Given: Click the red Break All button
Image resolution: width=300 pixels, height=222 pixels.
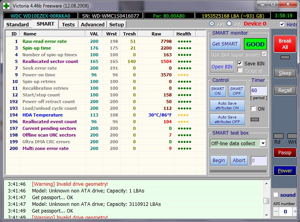Looking at the screenshot, I should (285, 44).
